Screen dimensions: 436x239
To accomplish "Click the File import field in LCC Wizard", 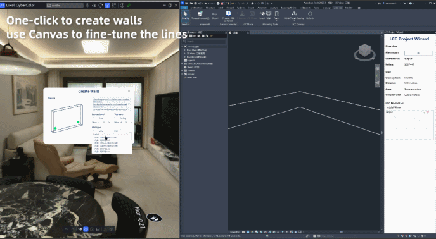I will [x=418, y=52].
